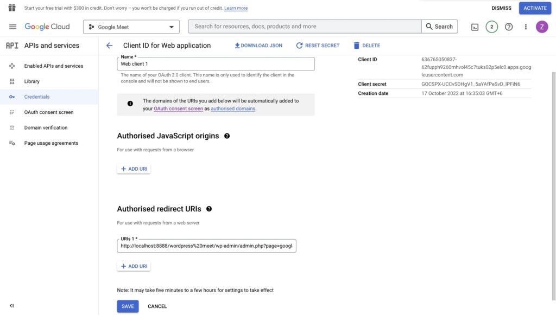Open the more options three-dot menu
This screenshot has width=556, height=315.
(x=525, y=26)
